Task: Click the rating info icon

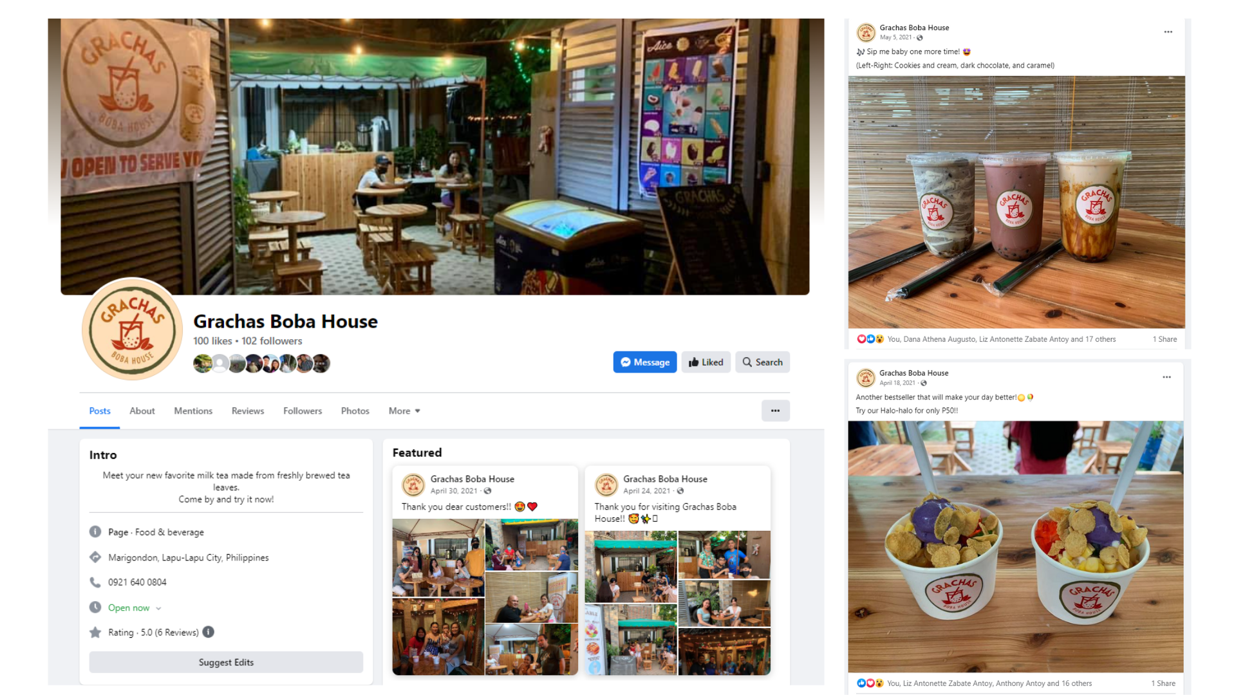Action: [208, 632]
